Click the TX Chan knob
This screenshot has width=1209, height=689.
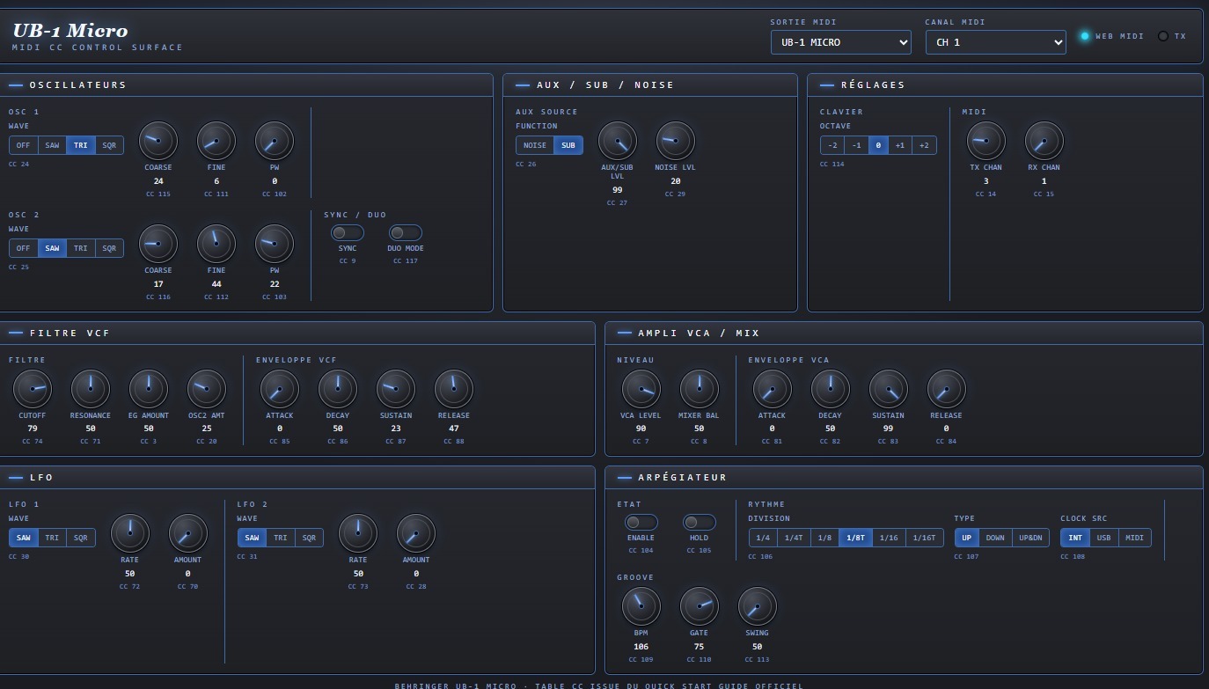click(986, 141)
